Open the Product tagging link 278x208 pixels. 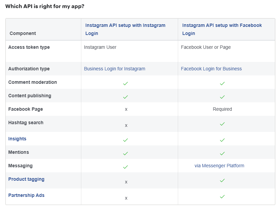point(26,179)
